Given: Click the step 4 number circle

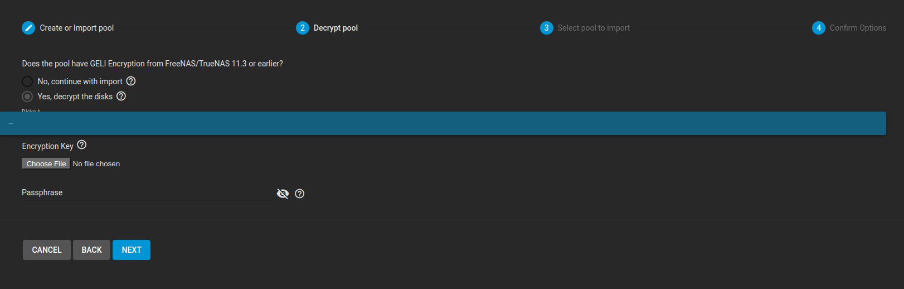Looking at the screenshot, I should 818,28.
